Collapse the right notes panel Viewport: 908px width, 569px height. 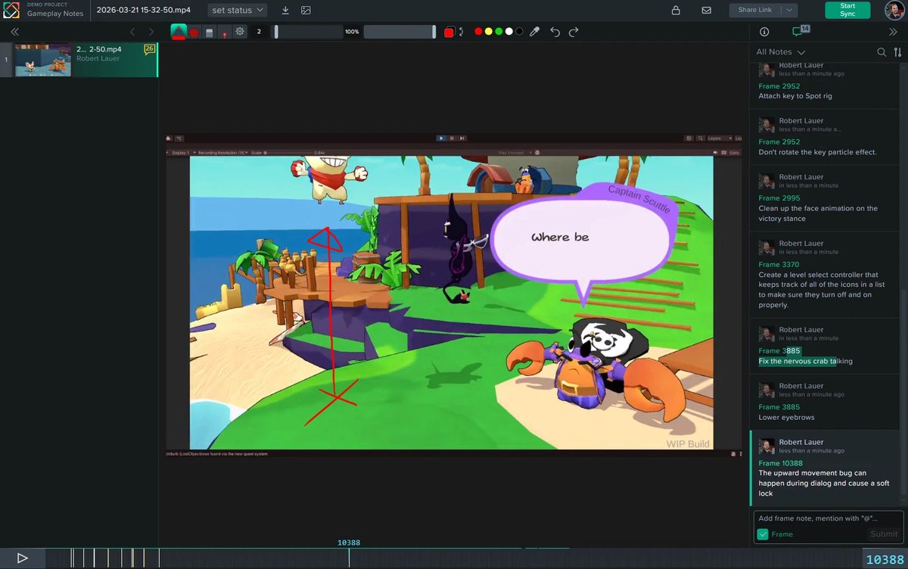click(893, 32)
